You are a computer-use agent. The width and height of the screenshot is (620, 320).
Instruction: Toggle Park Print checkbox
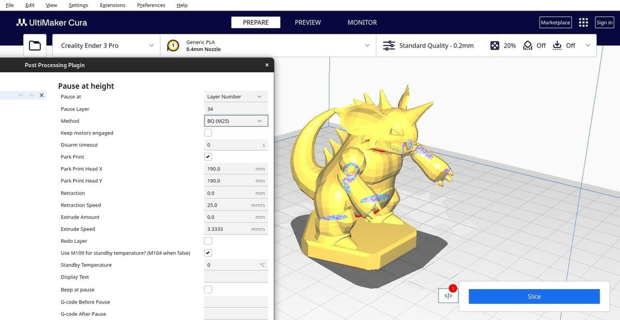pyautogui.click(x=208, y=157)
